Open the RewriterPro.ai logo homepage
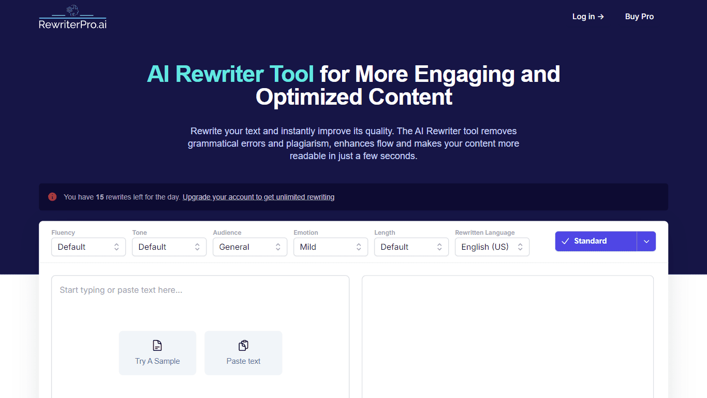This screenshot has width=707, height=398. click(x=72, y=17)
